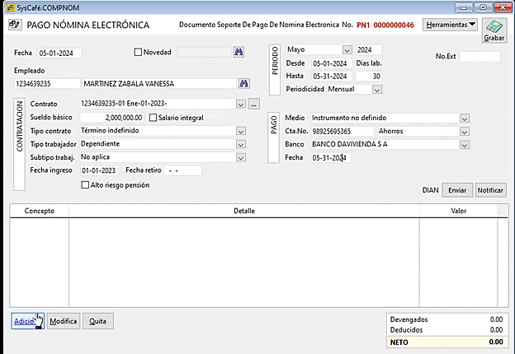Check the Alto riesgo pensión box

click(85, 185)
